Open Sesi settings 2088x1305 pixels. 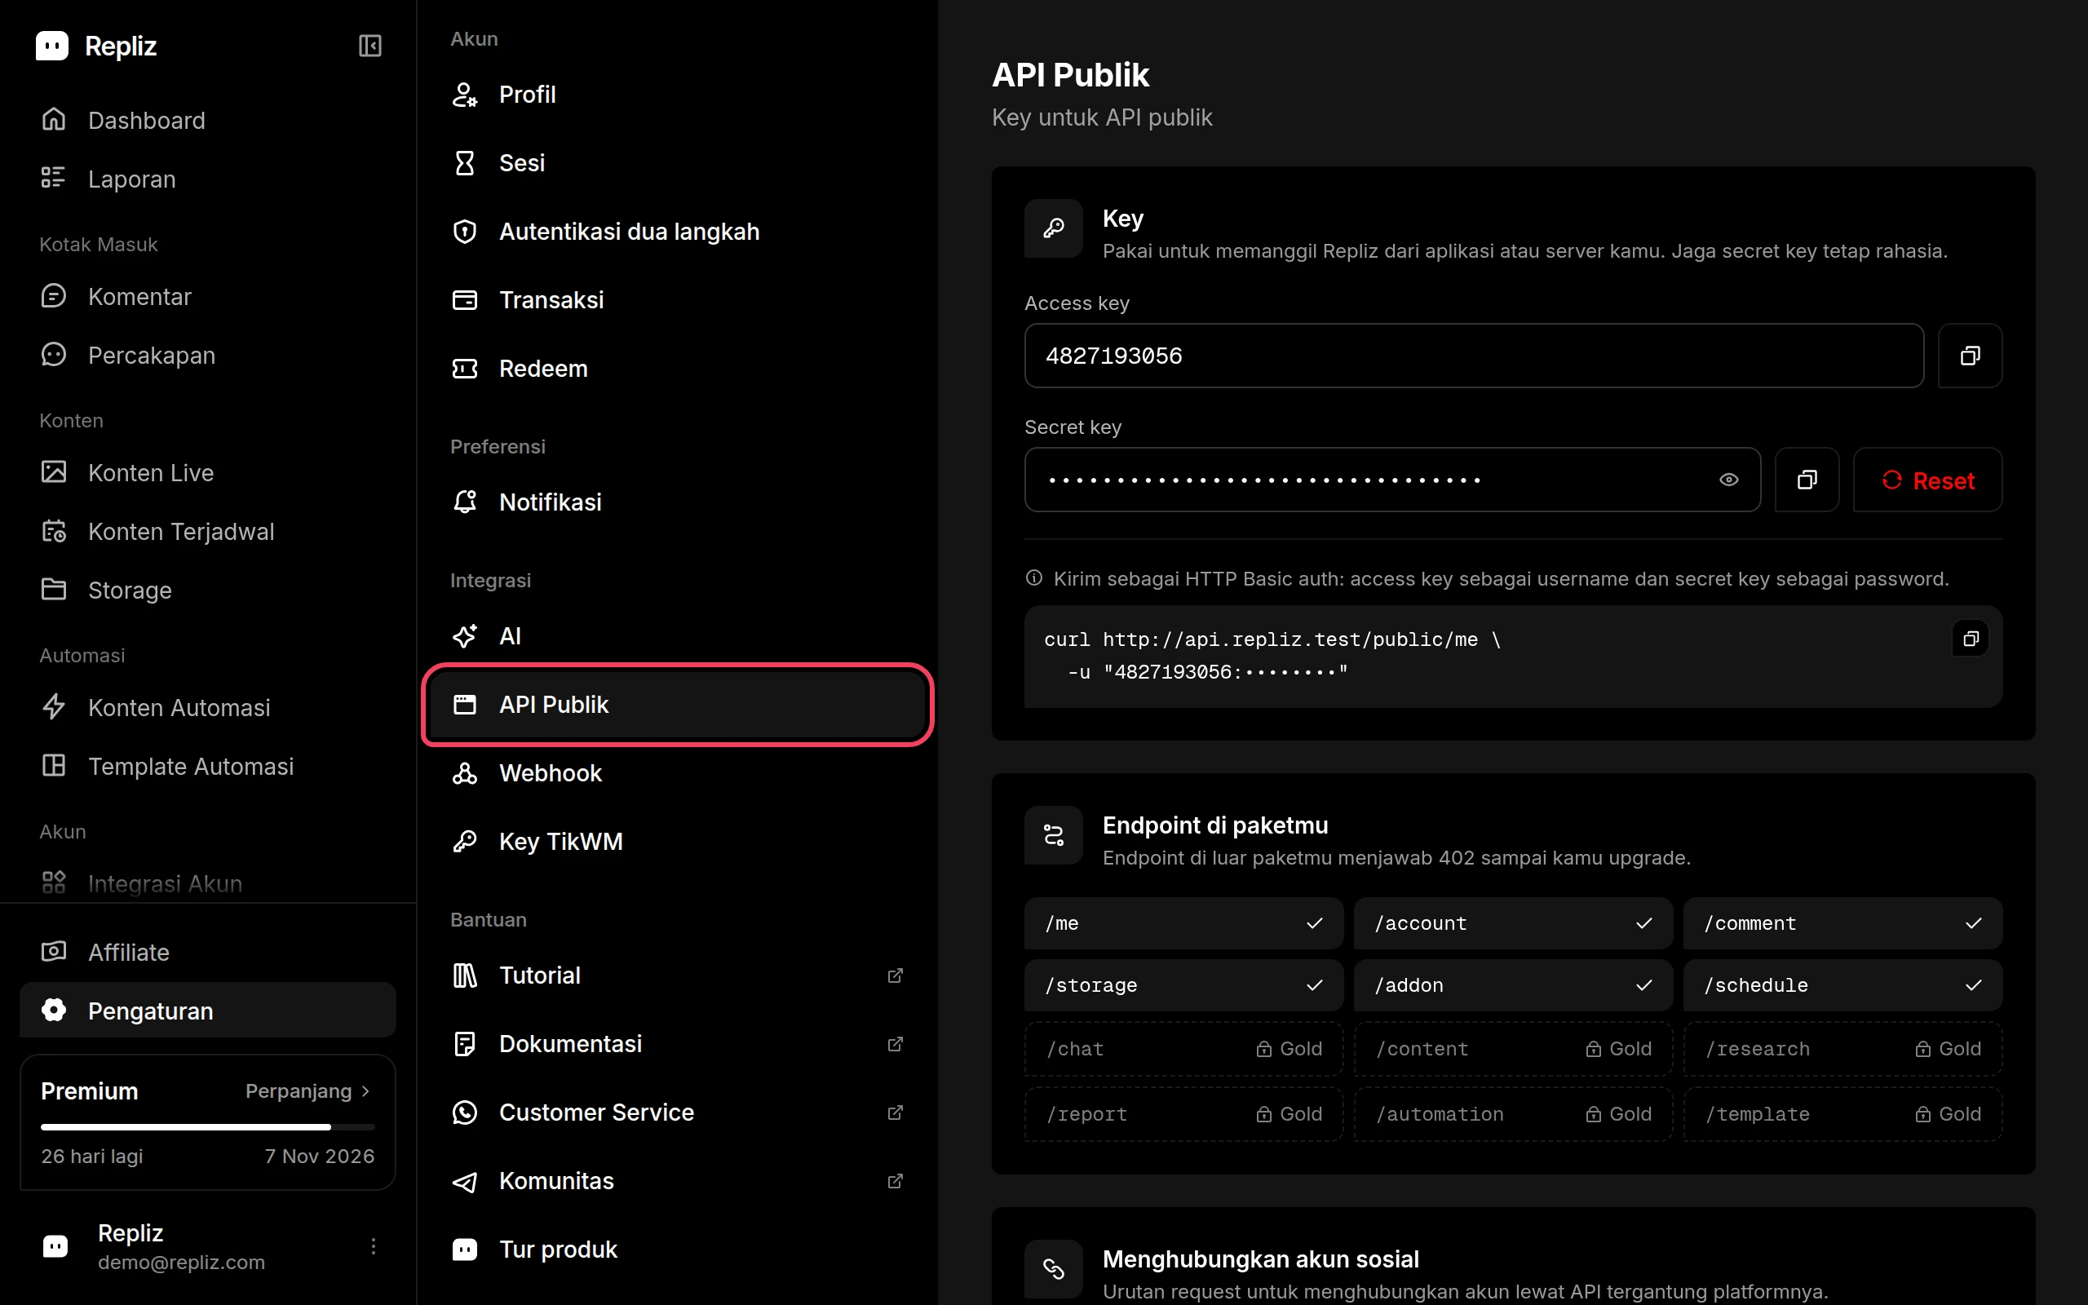(677, 162)
